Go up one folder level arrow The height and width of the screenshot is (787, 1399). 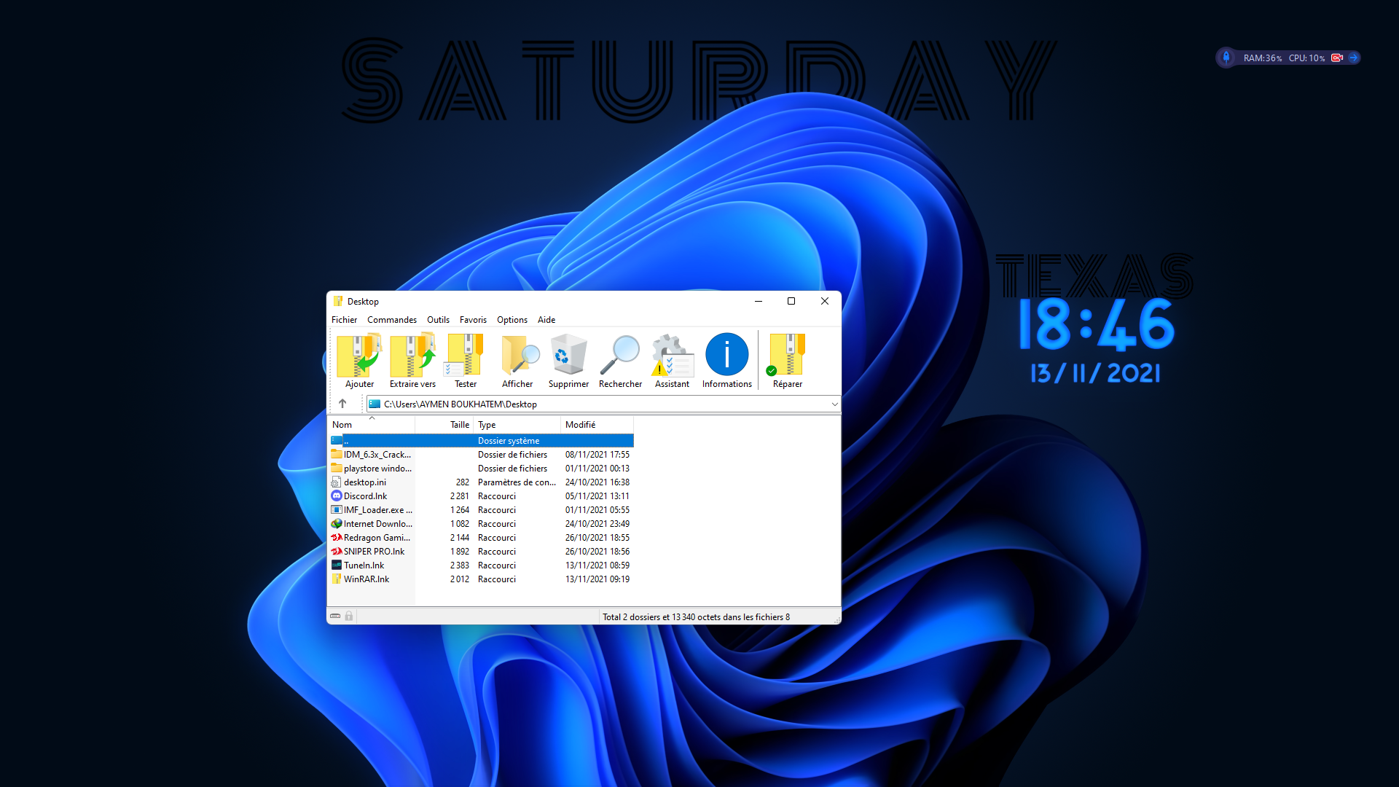[x=342, y=404]
